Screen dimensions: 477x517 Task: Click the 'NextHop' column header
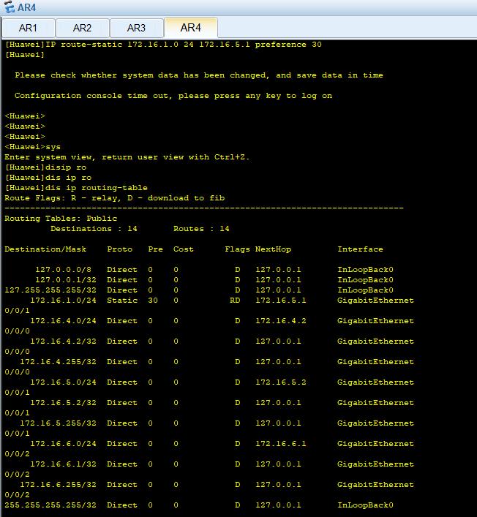[273, 249]
